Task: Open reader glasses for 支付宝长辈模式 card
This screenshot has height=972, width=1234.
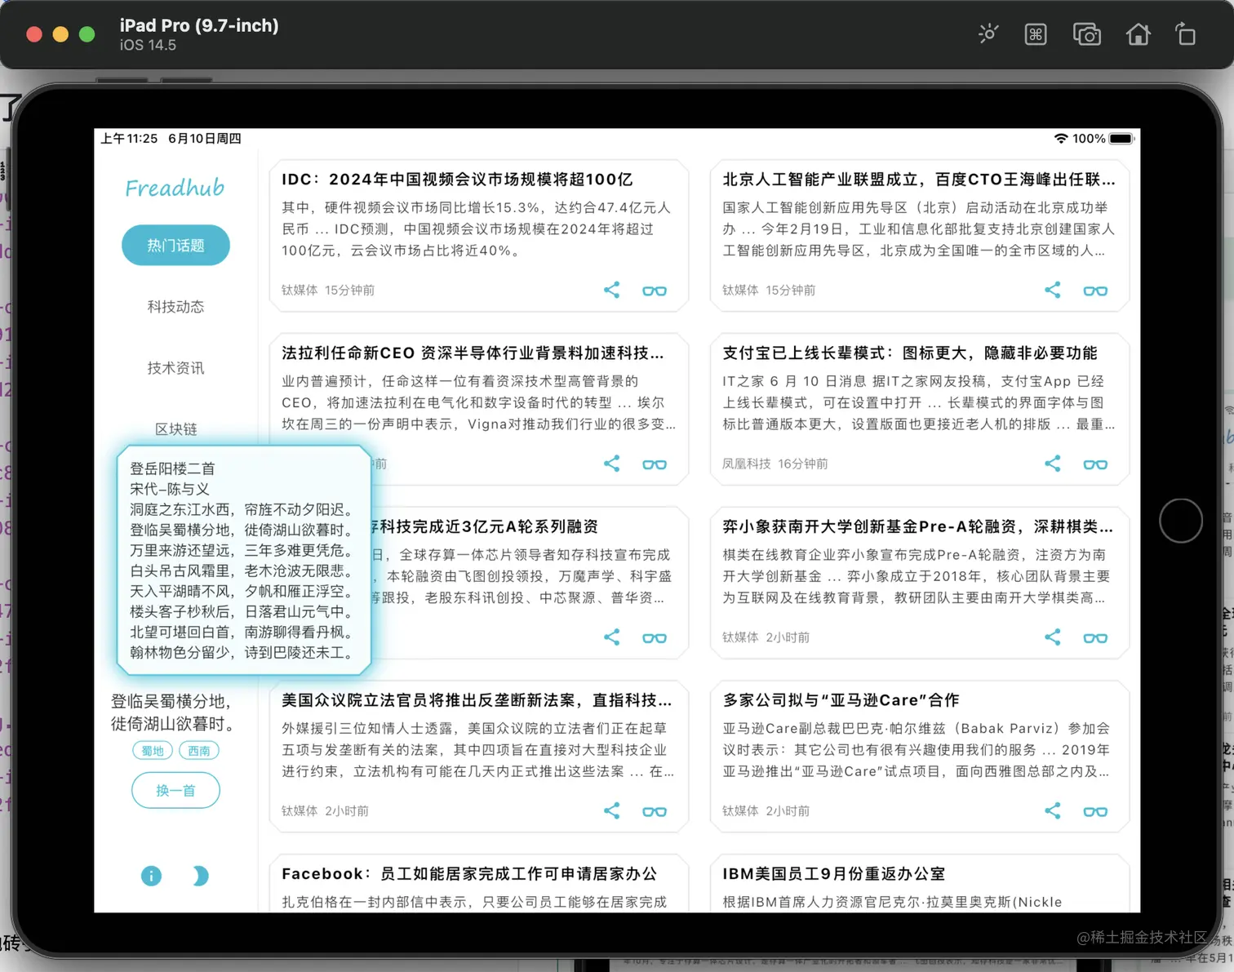Action: (1095, 464)
